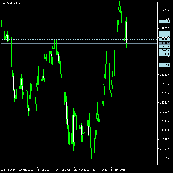
Task: Click the 13 Jan 2015 date label
Action: (26, 170)
